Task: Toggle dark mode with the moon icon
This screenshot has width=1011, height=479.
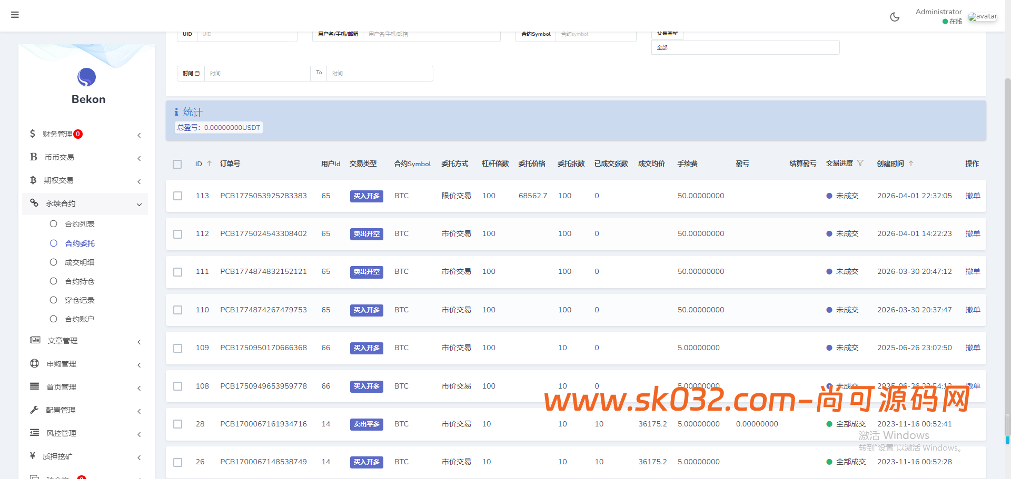Action: (895, 16)
